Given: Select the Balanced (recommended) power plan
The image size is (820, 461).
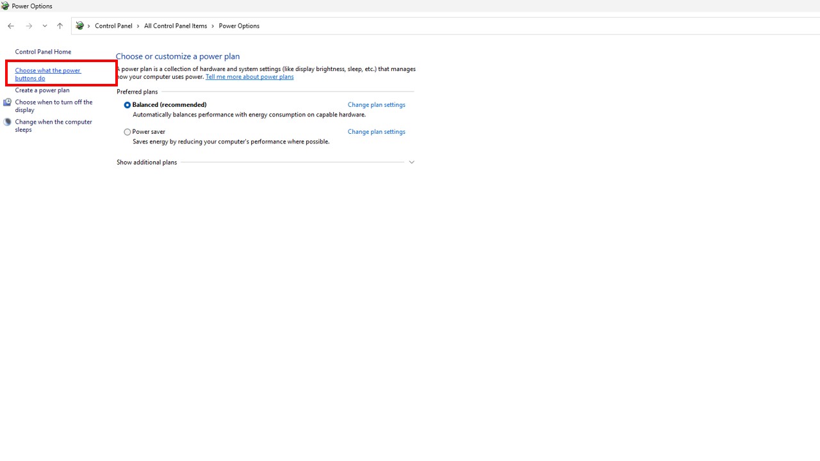Looking at the screenshot, I should (127, 105).
